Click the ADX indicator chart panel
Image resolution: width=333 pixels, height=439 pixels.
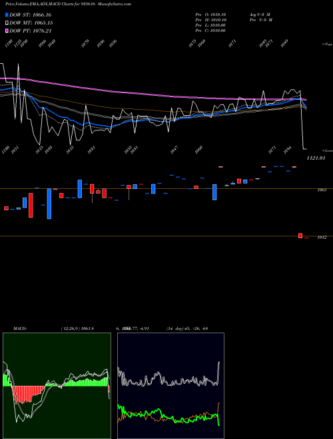[170, 386]
